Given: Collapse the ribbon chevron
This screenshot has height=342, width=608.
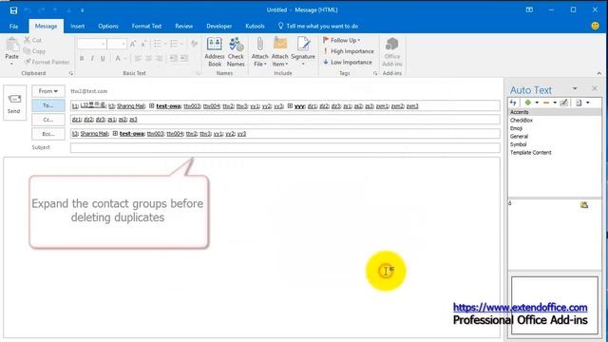Looking at the screenshot, I should 599,73.
